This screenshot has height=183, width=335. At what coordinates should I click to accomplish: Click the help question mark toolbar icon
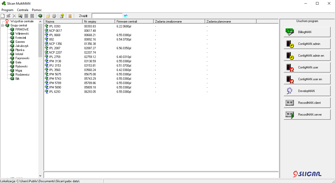pos(62,16)
